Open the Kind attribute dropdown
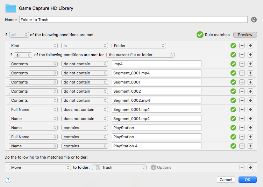This screenshot has height=187, width=263. [x=34, y=46]
